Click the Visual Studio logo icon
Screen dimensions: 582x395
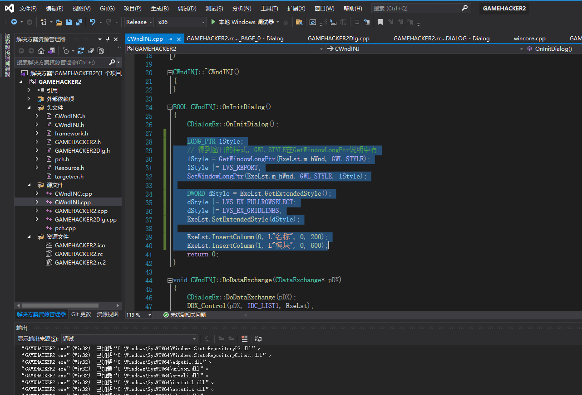coord(9,8)
